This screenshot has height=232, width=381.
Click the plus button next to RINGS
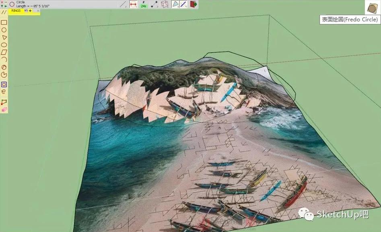[30, 11]
